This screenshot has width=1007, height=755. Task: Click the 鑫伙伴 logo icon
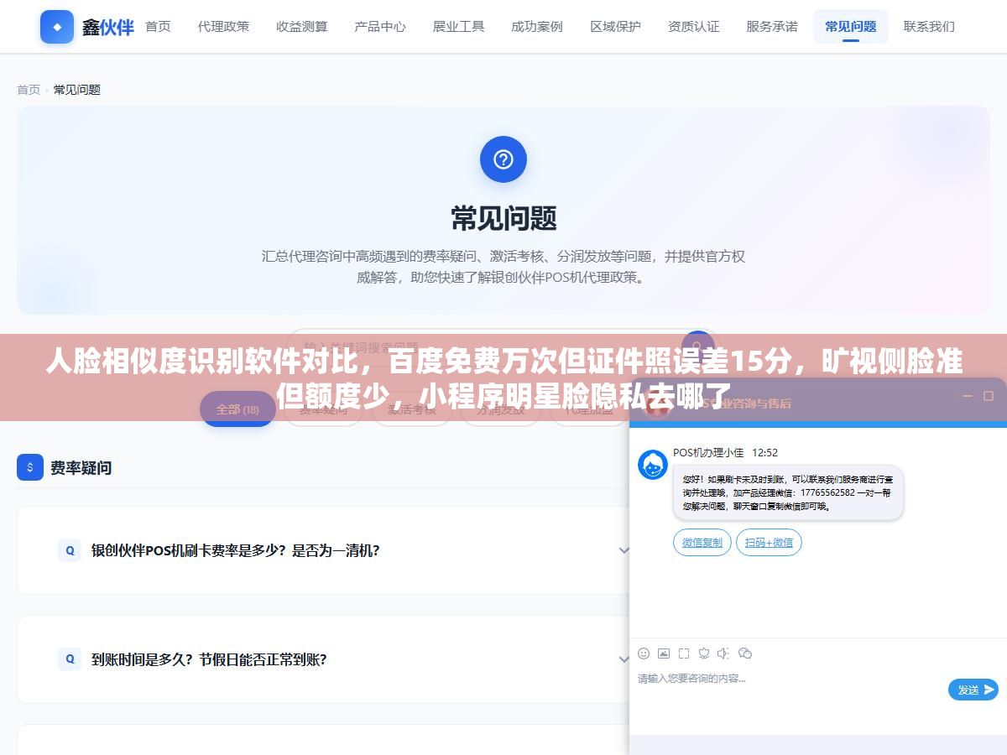click(x=57, y=27)
